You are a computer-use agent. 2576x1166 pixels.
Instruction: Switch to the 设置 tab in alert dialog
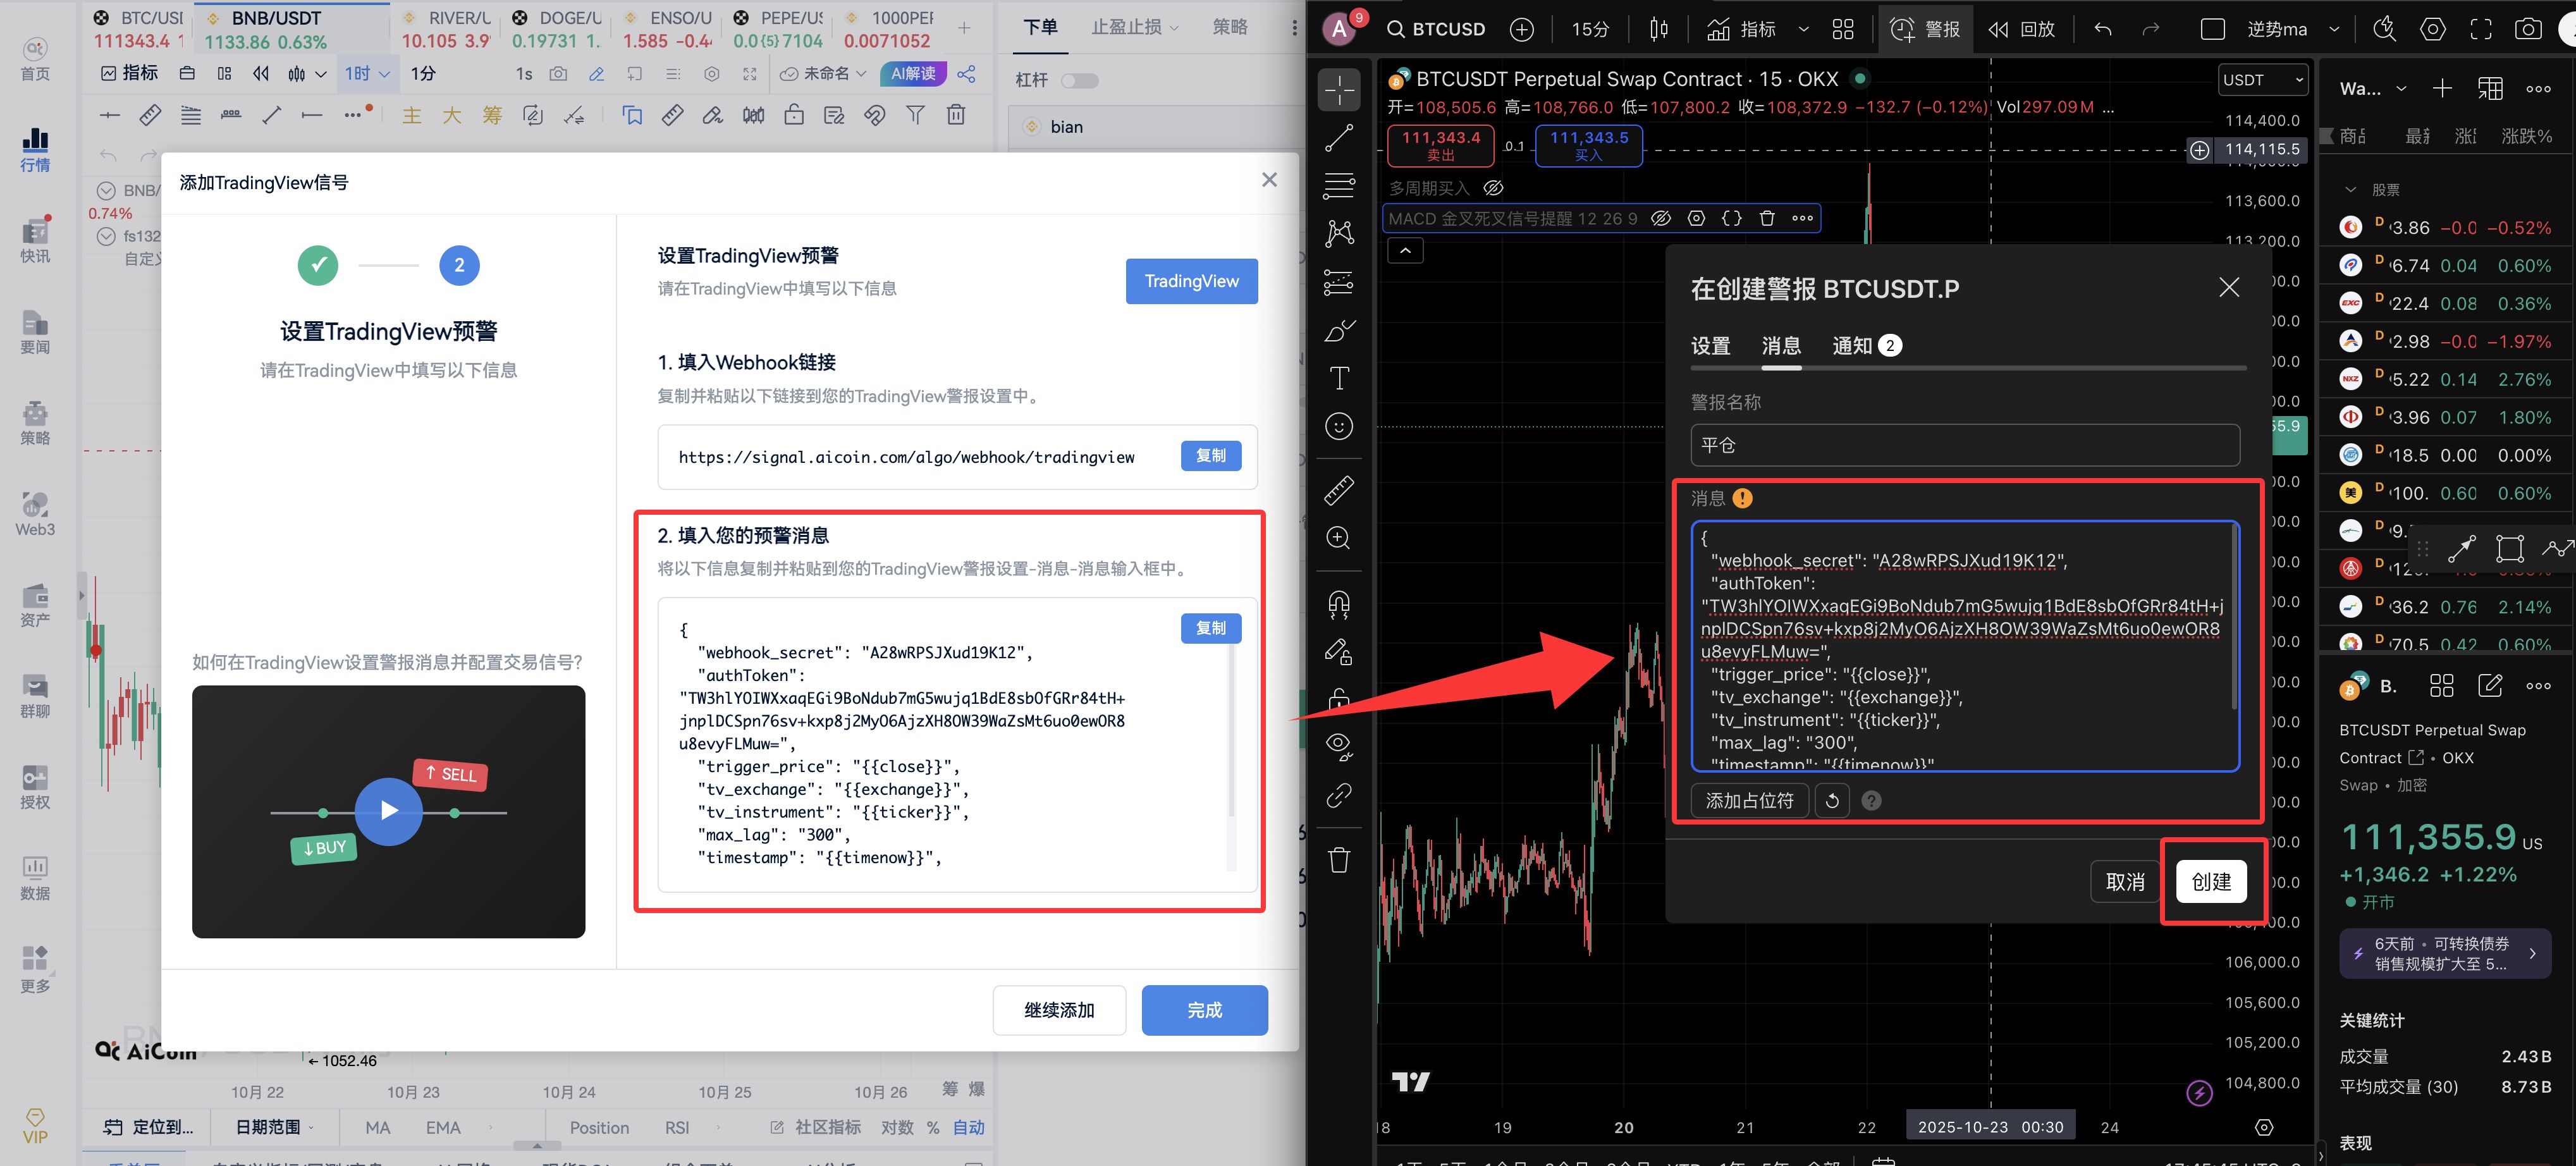pyautogui.click(x=1710, y=345)
